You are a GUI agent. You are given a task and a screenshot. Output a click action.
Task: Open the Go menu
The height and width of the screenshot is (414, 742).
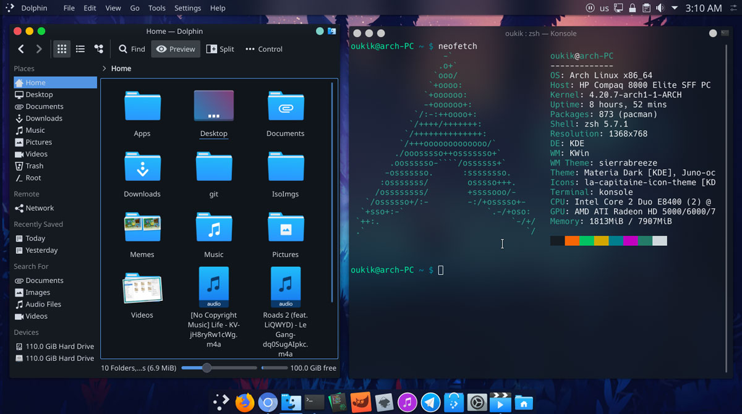pyautogui.click(x=135, y=8)
